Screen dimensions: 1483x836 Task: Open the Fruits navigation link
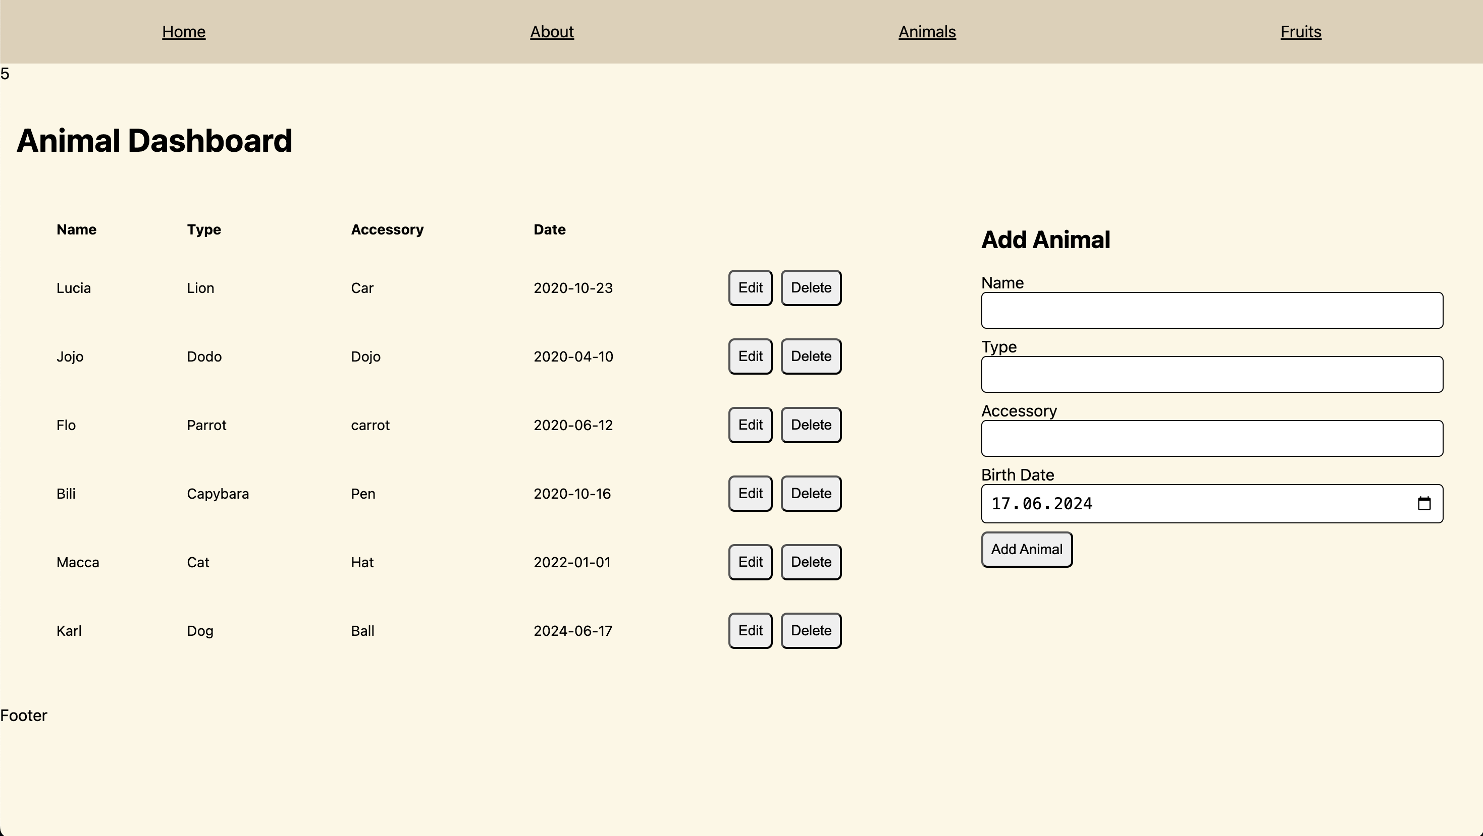coord(1300,32)
